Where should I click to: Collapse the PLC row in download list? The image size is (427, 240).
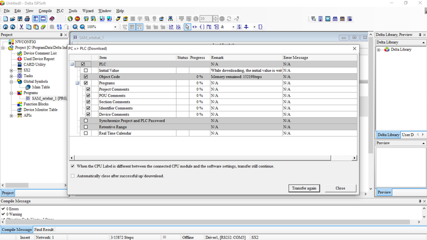(72, 64)
